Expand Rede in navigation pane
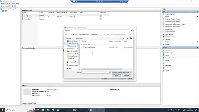The width and height of the screenshot is (199, 112). [x=65, y=68]
